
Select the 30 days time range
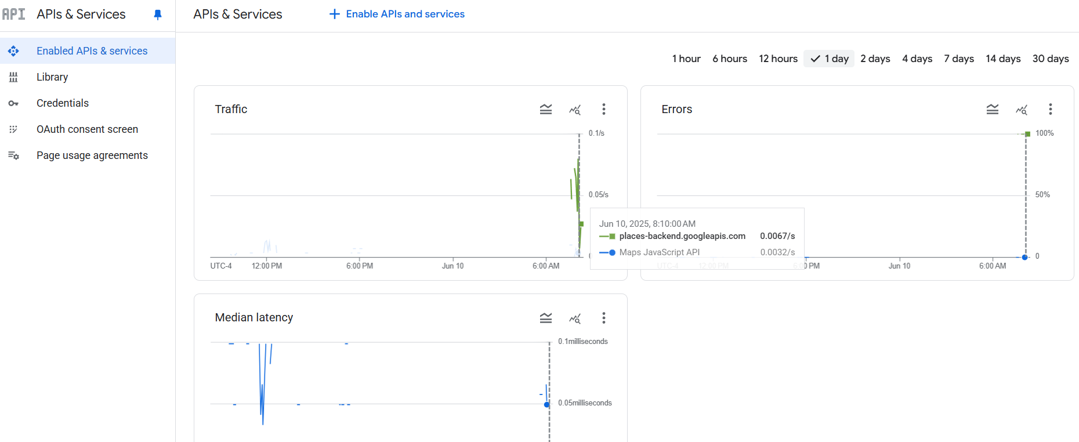click(1050, 59)
